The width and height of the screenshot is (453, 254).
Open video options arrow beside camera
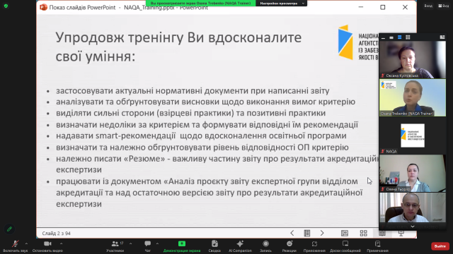[61, 243]
